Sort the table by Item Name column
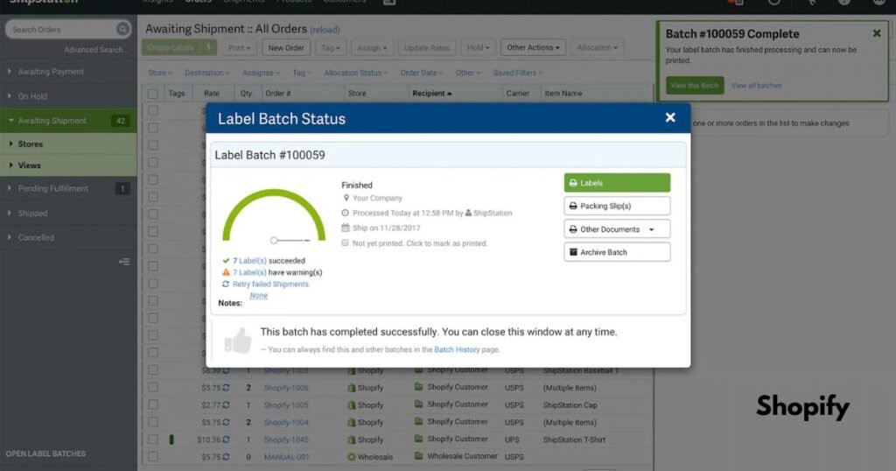Image resolution: width=896 pixels, height=471 pixels. pyautogui.click(x=563, y=93)
